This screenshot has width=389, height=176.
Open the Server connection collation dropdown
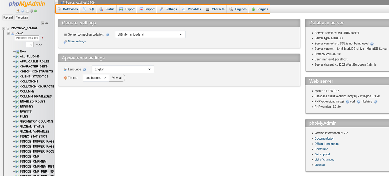click(150, 34)
